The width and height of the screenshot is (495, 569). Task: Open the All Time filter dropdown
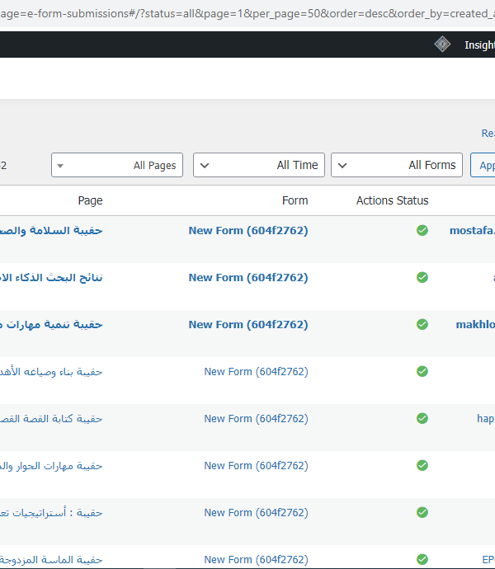coord(259,165)
